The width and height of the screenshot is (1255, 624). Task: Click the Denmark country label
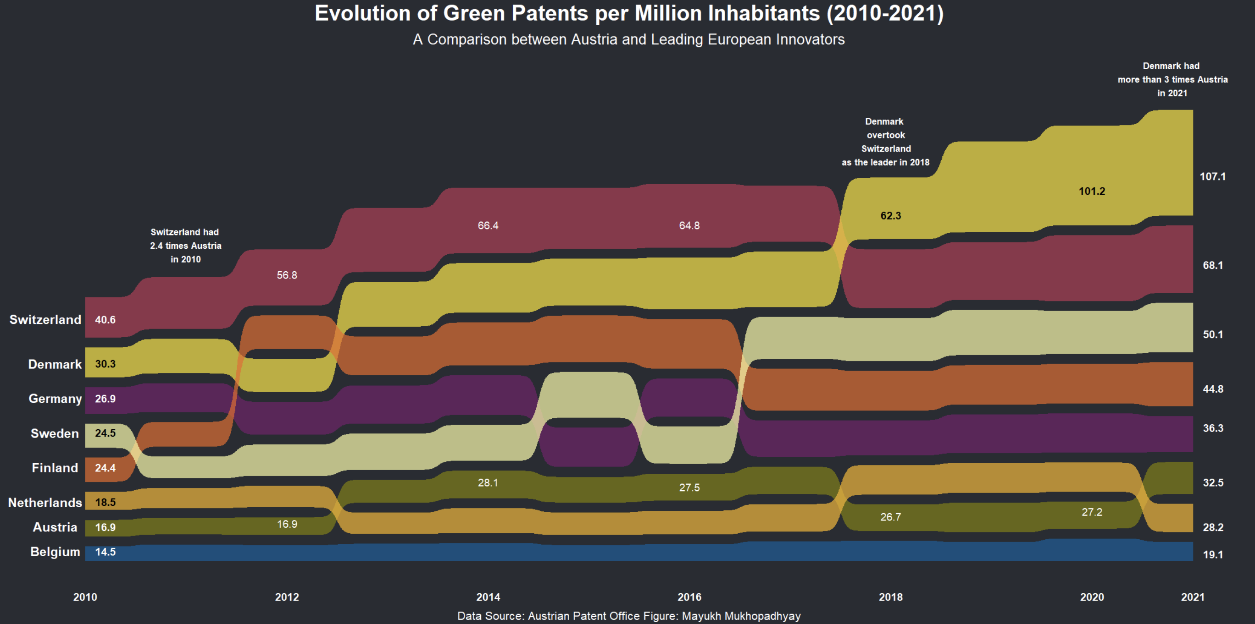tap(55, 364)
